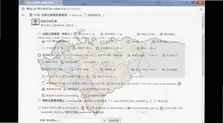Image resolution: width=223 pixels, height=123 pixels.
Task: Click the orange hexagon marker icon
Action: pos(84,89)
